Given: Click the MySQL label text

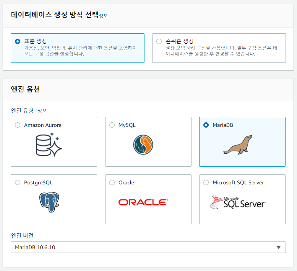Looking at the screenshot, I should (127, 125).
